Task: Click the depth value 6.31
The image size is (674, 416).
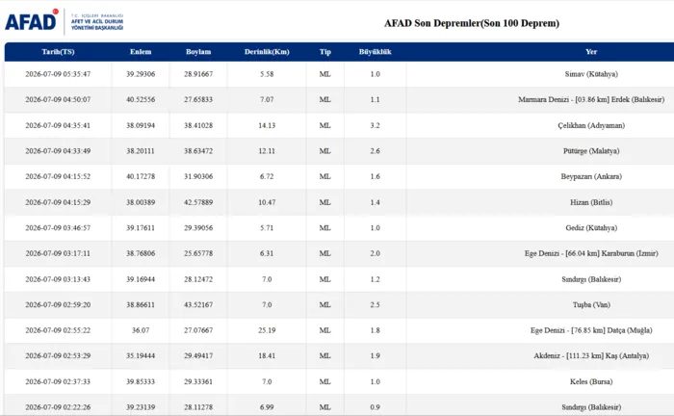Action: click(267, 253)
